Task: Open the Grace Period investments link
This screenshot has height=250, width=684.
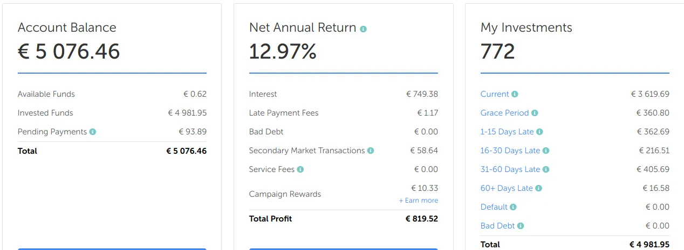Action: 504,113
